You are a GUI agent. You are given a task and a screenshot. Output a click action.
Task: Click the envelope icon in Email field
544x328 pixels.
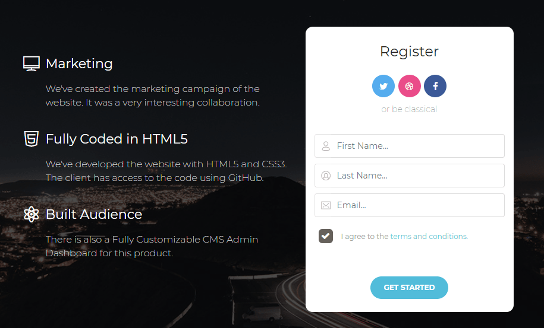click(326, 205)
